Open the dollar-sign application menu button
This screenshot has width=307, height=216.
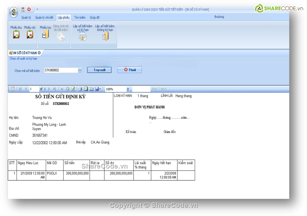(x=13, y=12)
